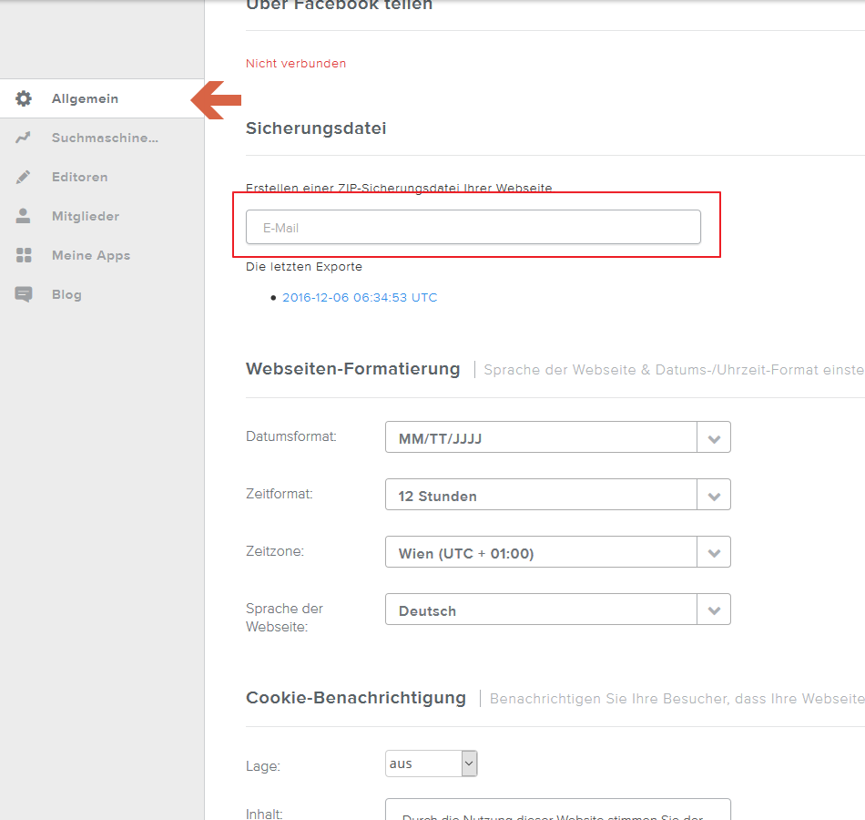Viewport: 865px width, 820px height.
Task: Click the chart icon for Suchmaschine
Action: pos(24,138)
